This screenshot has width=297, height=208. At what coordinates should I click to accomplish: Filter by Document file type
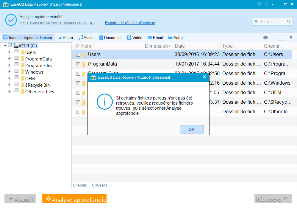[x=111, y=38]
